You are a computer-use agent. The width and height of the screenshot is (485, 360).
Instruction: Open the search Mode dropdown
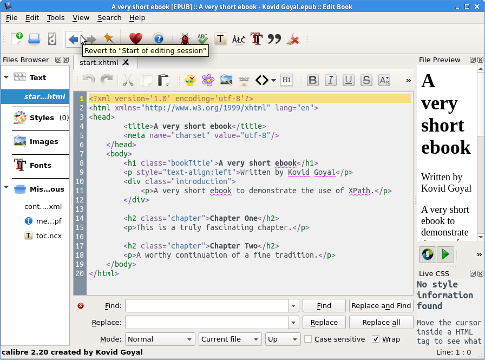coord(160,339)
